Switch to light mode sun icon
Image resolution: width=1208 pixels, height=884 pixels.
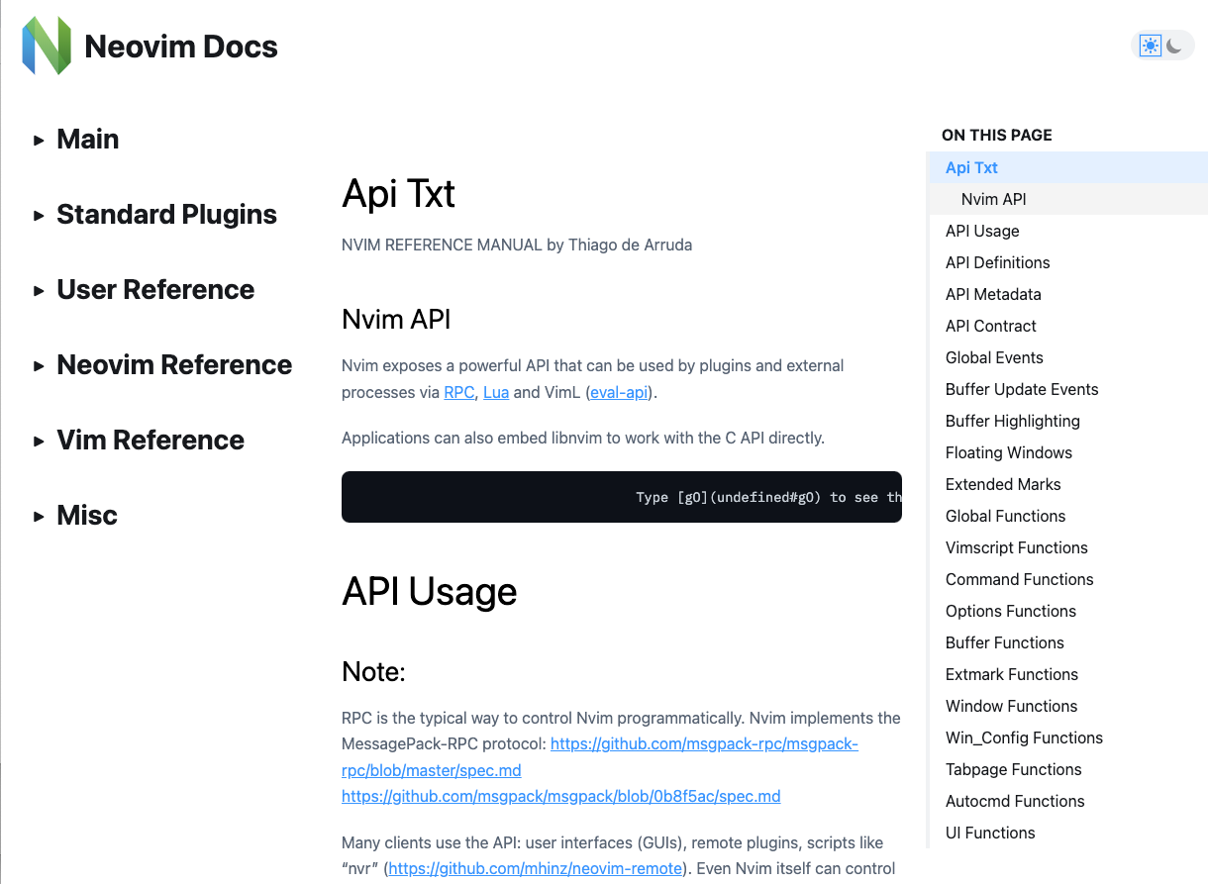(1150, 46)
